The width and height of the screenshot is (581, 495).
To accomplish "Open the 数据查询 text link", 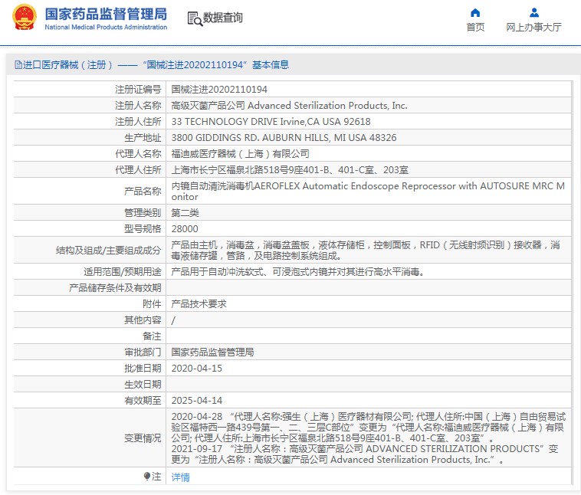I will (x=223, y=18).
